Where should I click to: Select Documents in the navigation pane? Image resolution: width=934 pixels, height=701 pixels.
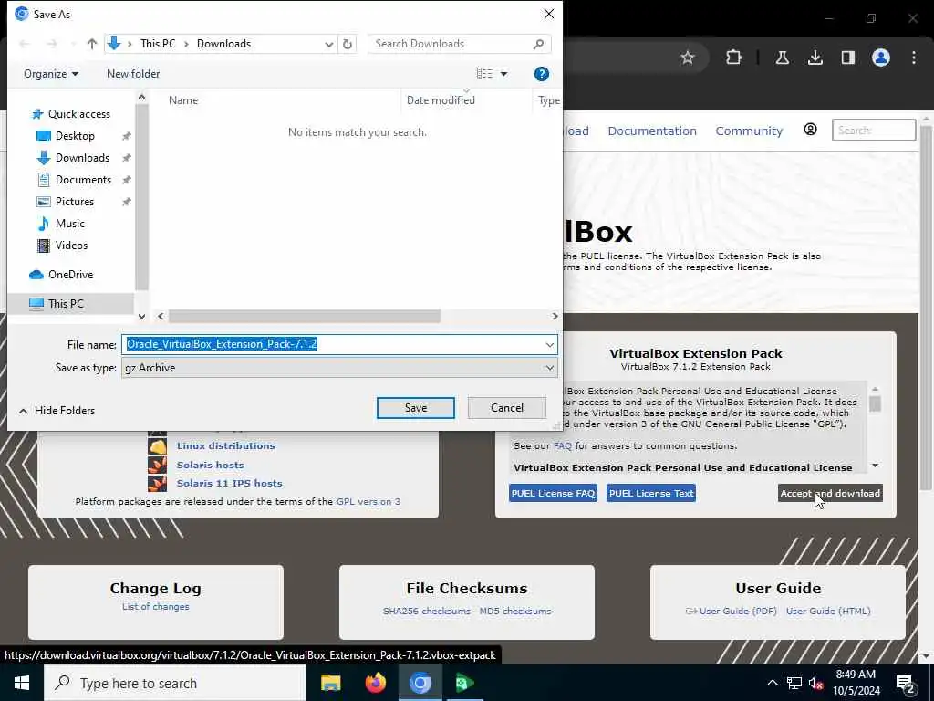point(83,180)
